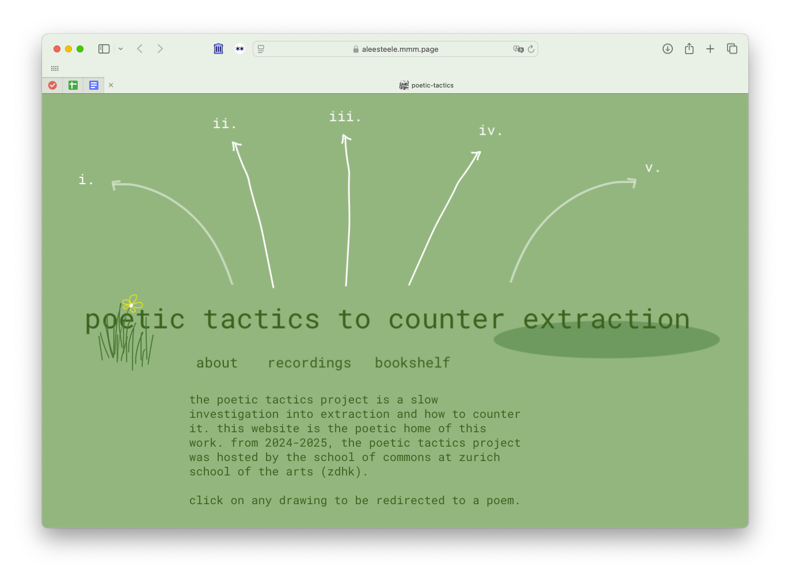The image size is (795, 575).
Task: Expand the tab group dropdown chevron
Action: click(121, 49)
